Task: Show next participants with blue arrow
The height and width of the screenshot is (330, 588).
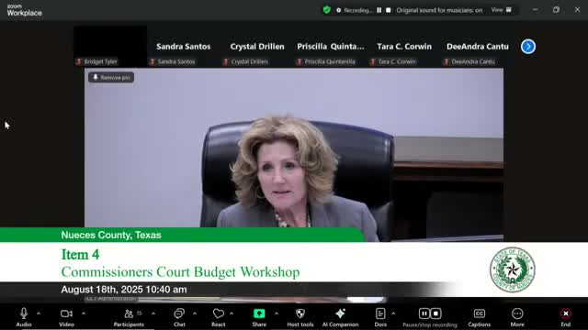Action: click(x=528, y=47)
